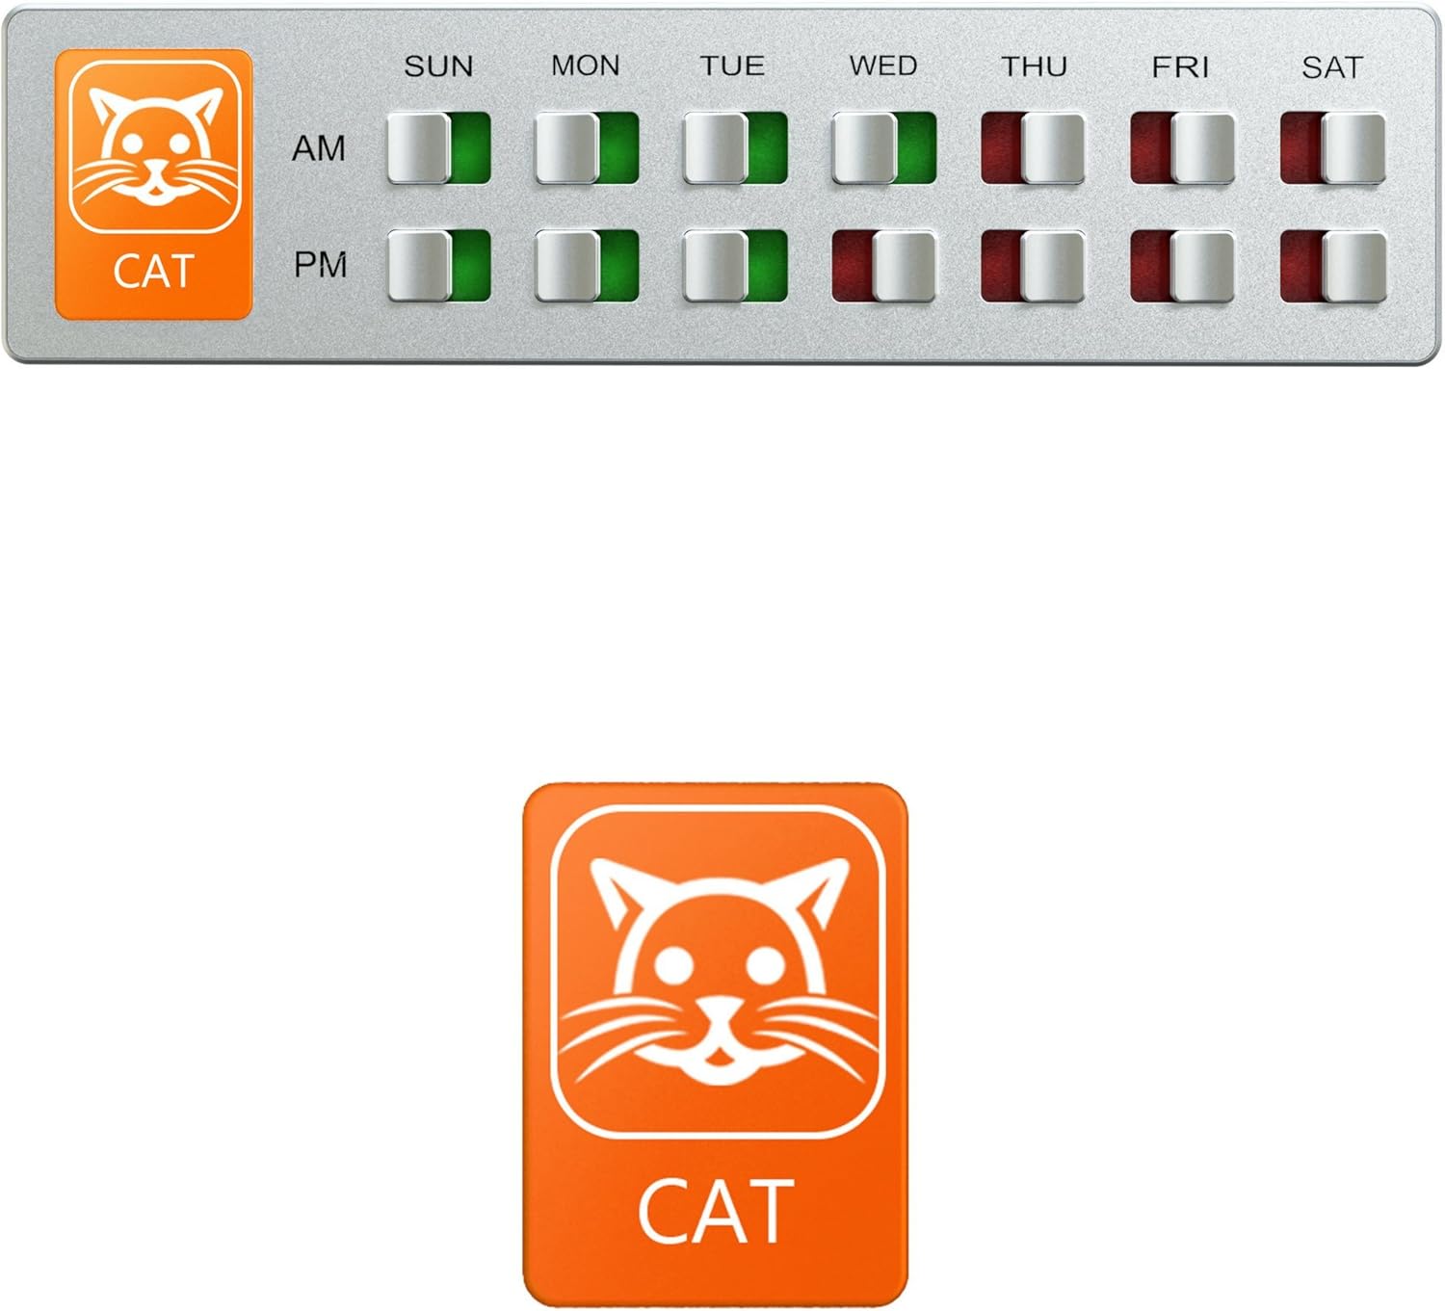1445x1311 pixels.
Task: Toggle the Saturday PM slider
Action: pyautogui.click(x=1333, y=265)
